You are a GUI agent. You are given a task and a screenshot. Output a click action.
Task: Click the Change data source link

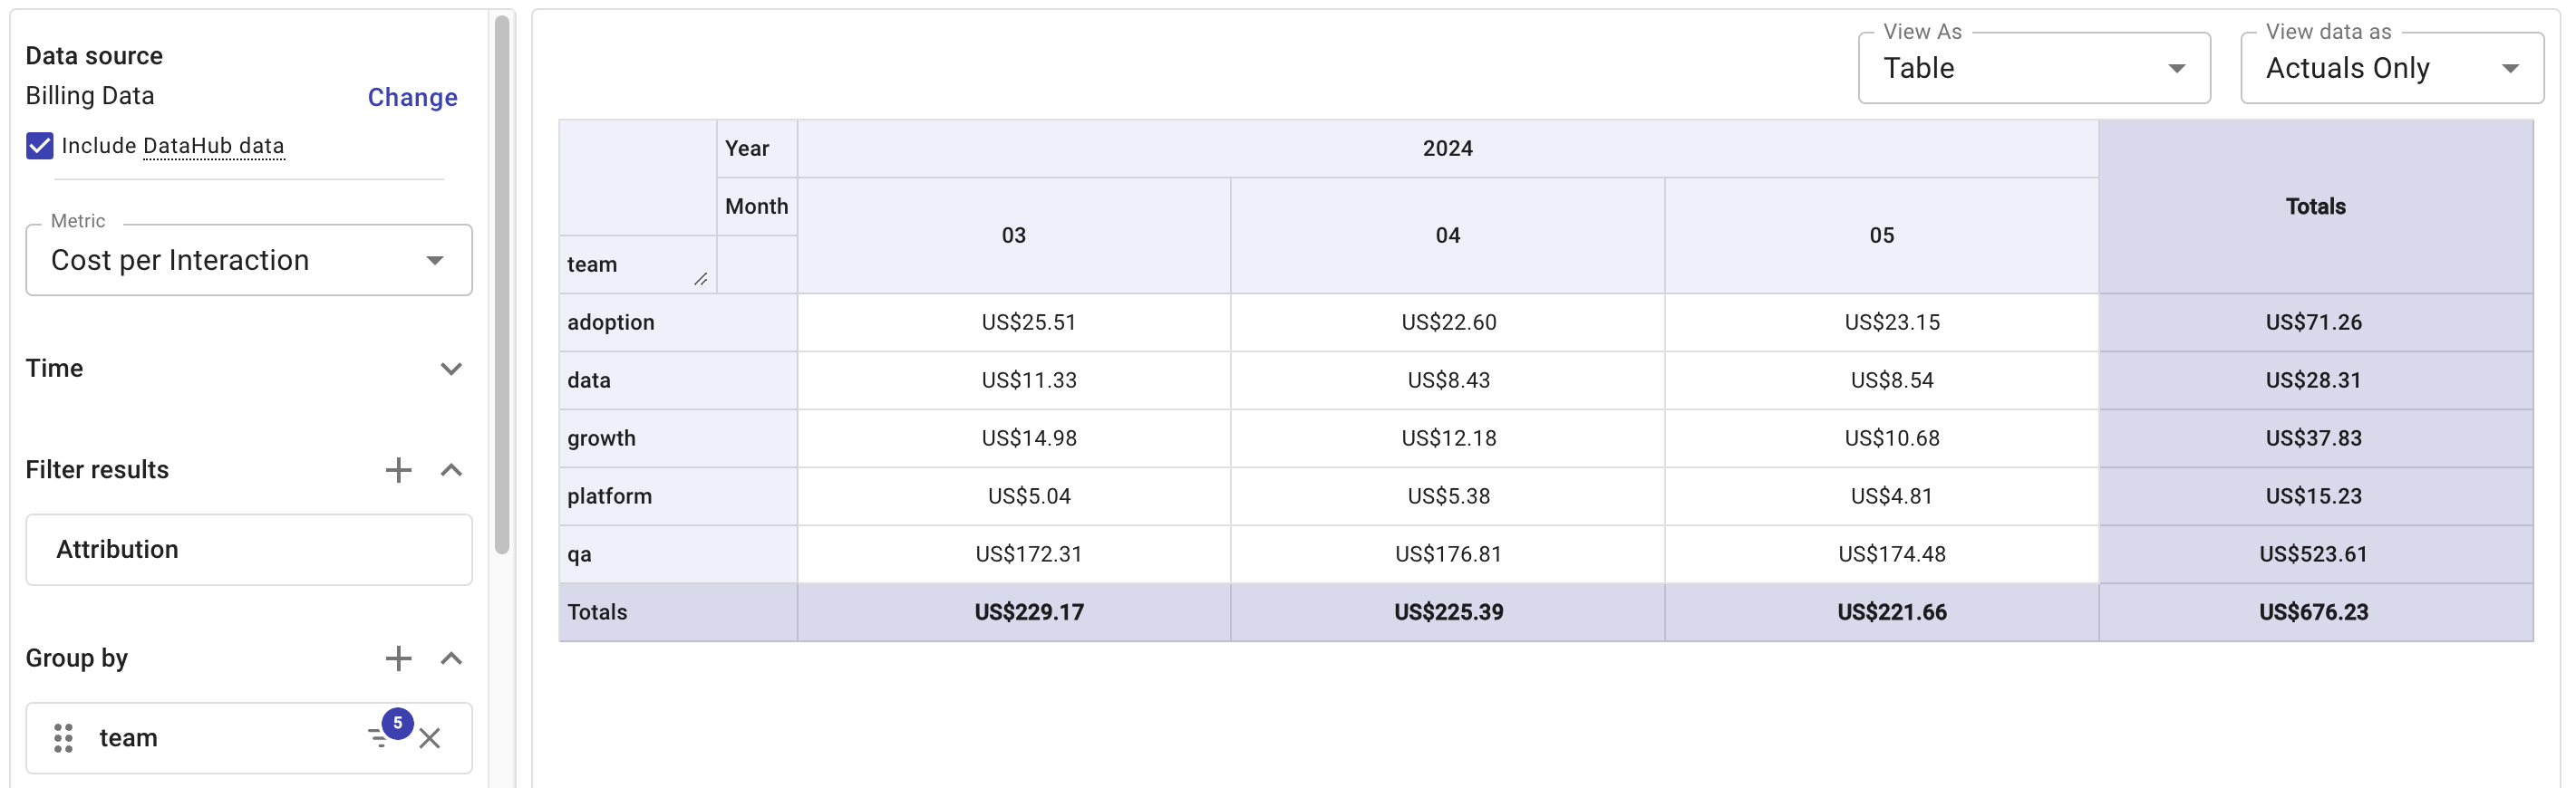[x=412, y=97]
